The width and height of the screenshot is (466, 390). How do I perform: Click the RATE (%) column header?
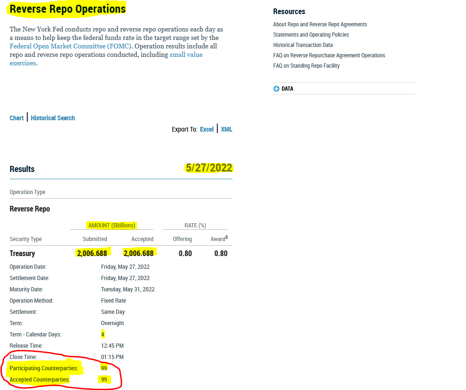coord(195,226)
